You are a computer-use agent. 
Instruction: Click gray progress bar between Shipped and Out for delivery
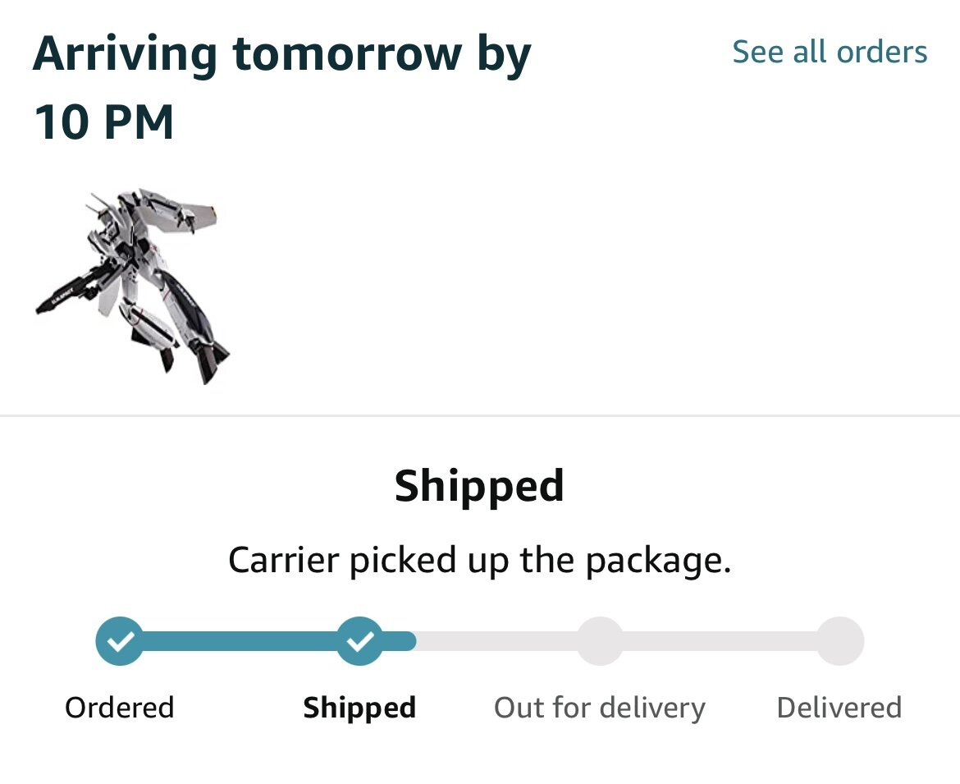[x=496, y=640]
